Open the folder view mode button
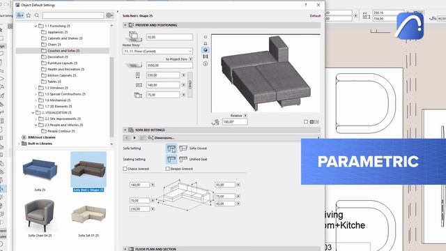This screenshot has width=446, height=251. coord(20,15)
